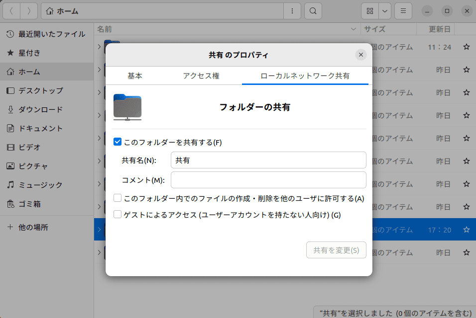Select ホーム in the sidebar
The height and width of the screenshot is (318, 476).
47,72
